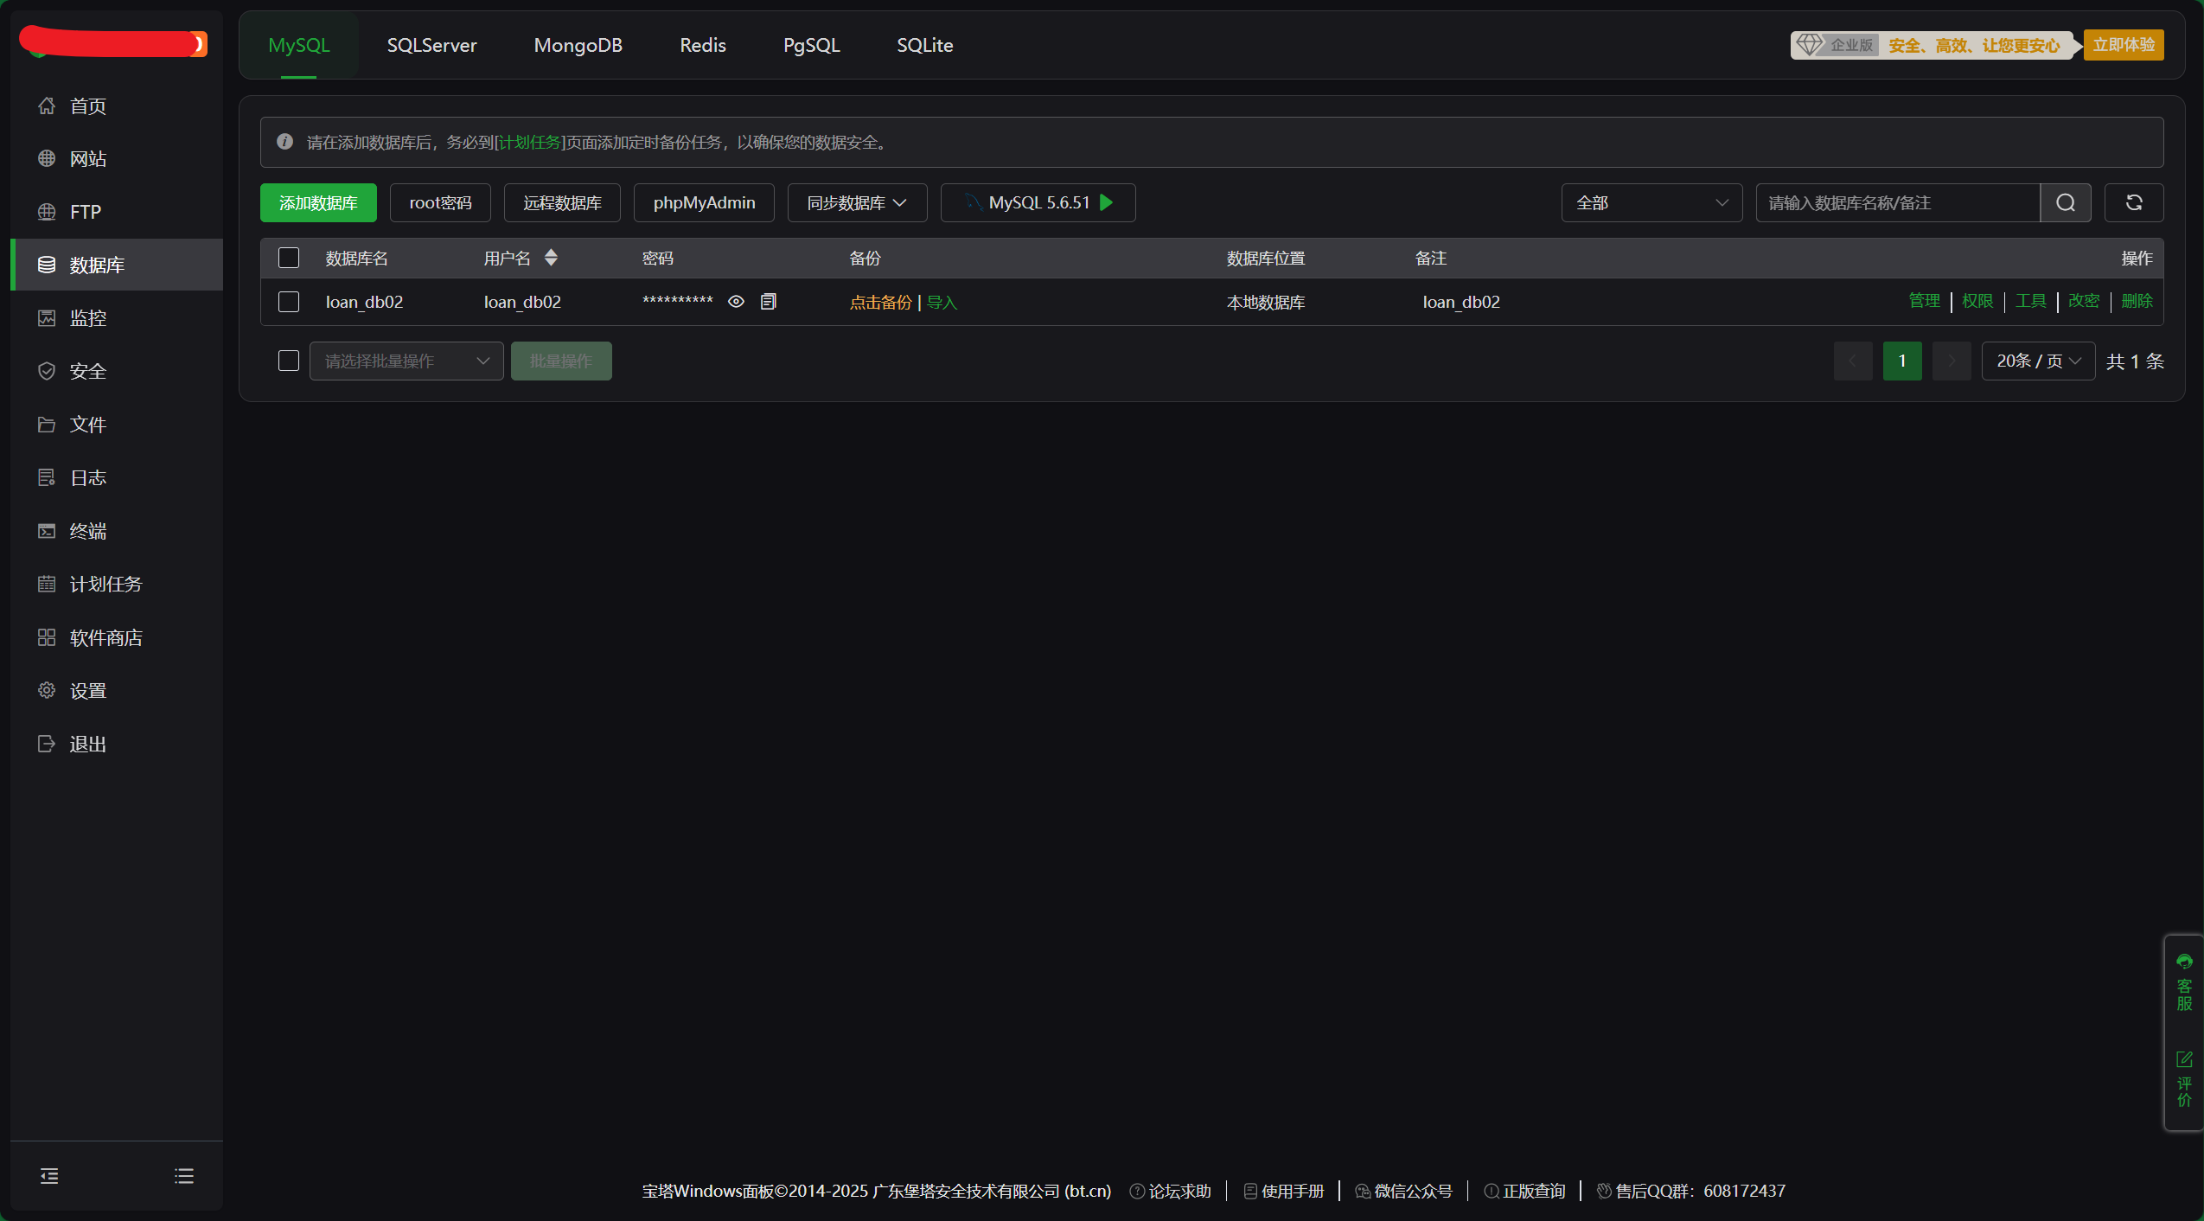
Task: Open the sidebar menu list icon
Action: point(183,1175)
